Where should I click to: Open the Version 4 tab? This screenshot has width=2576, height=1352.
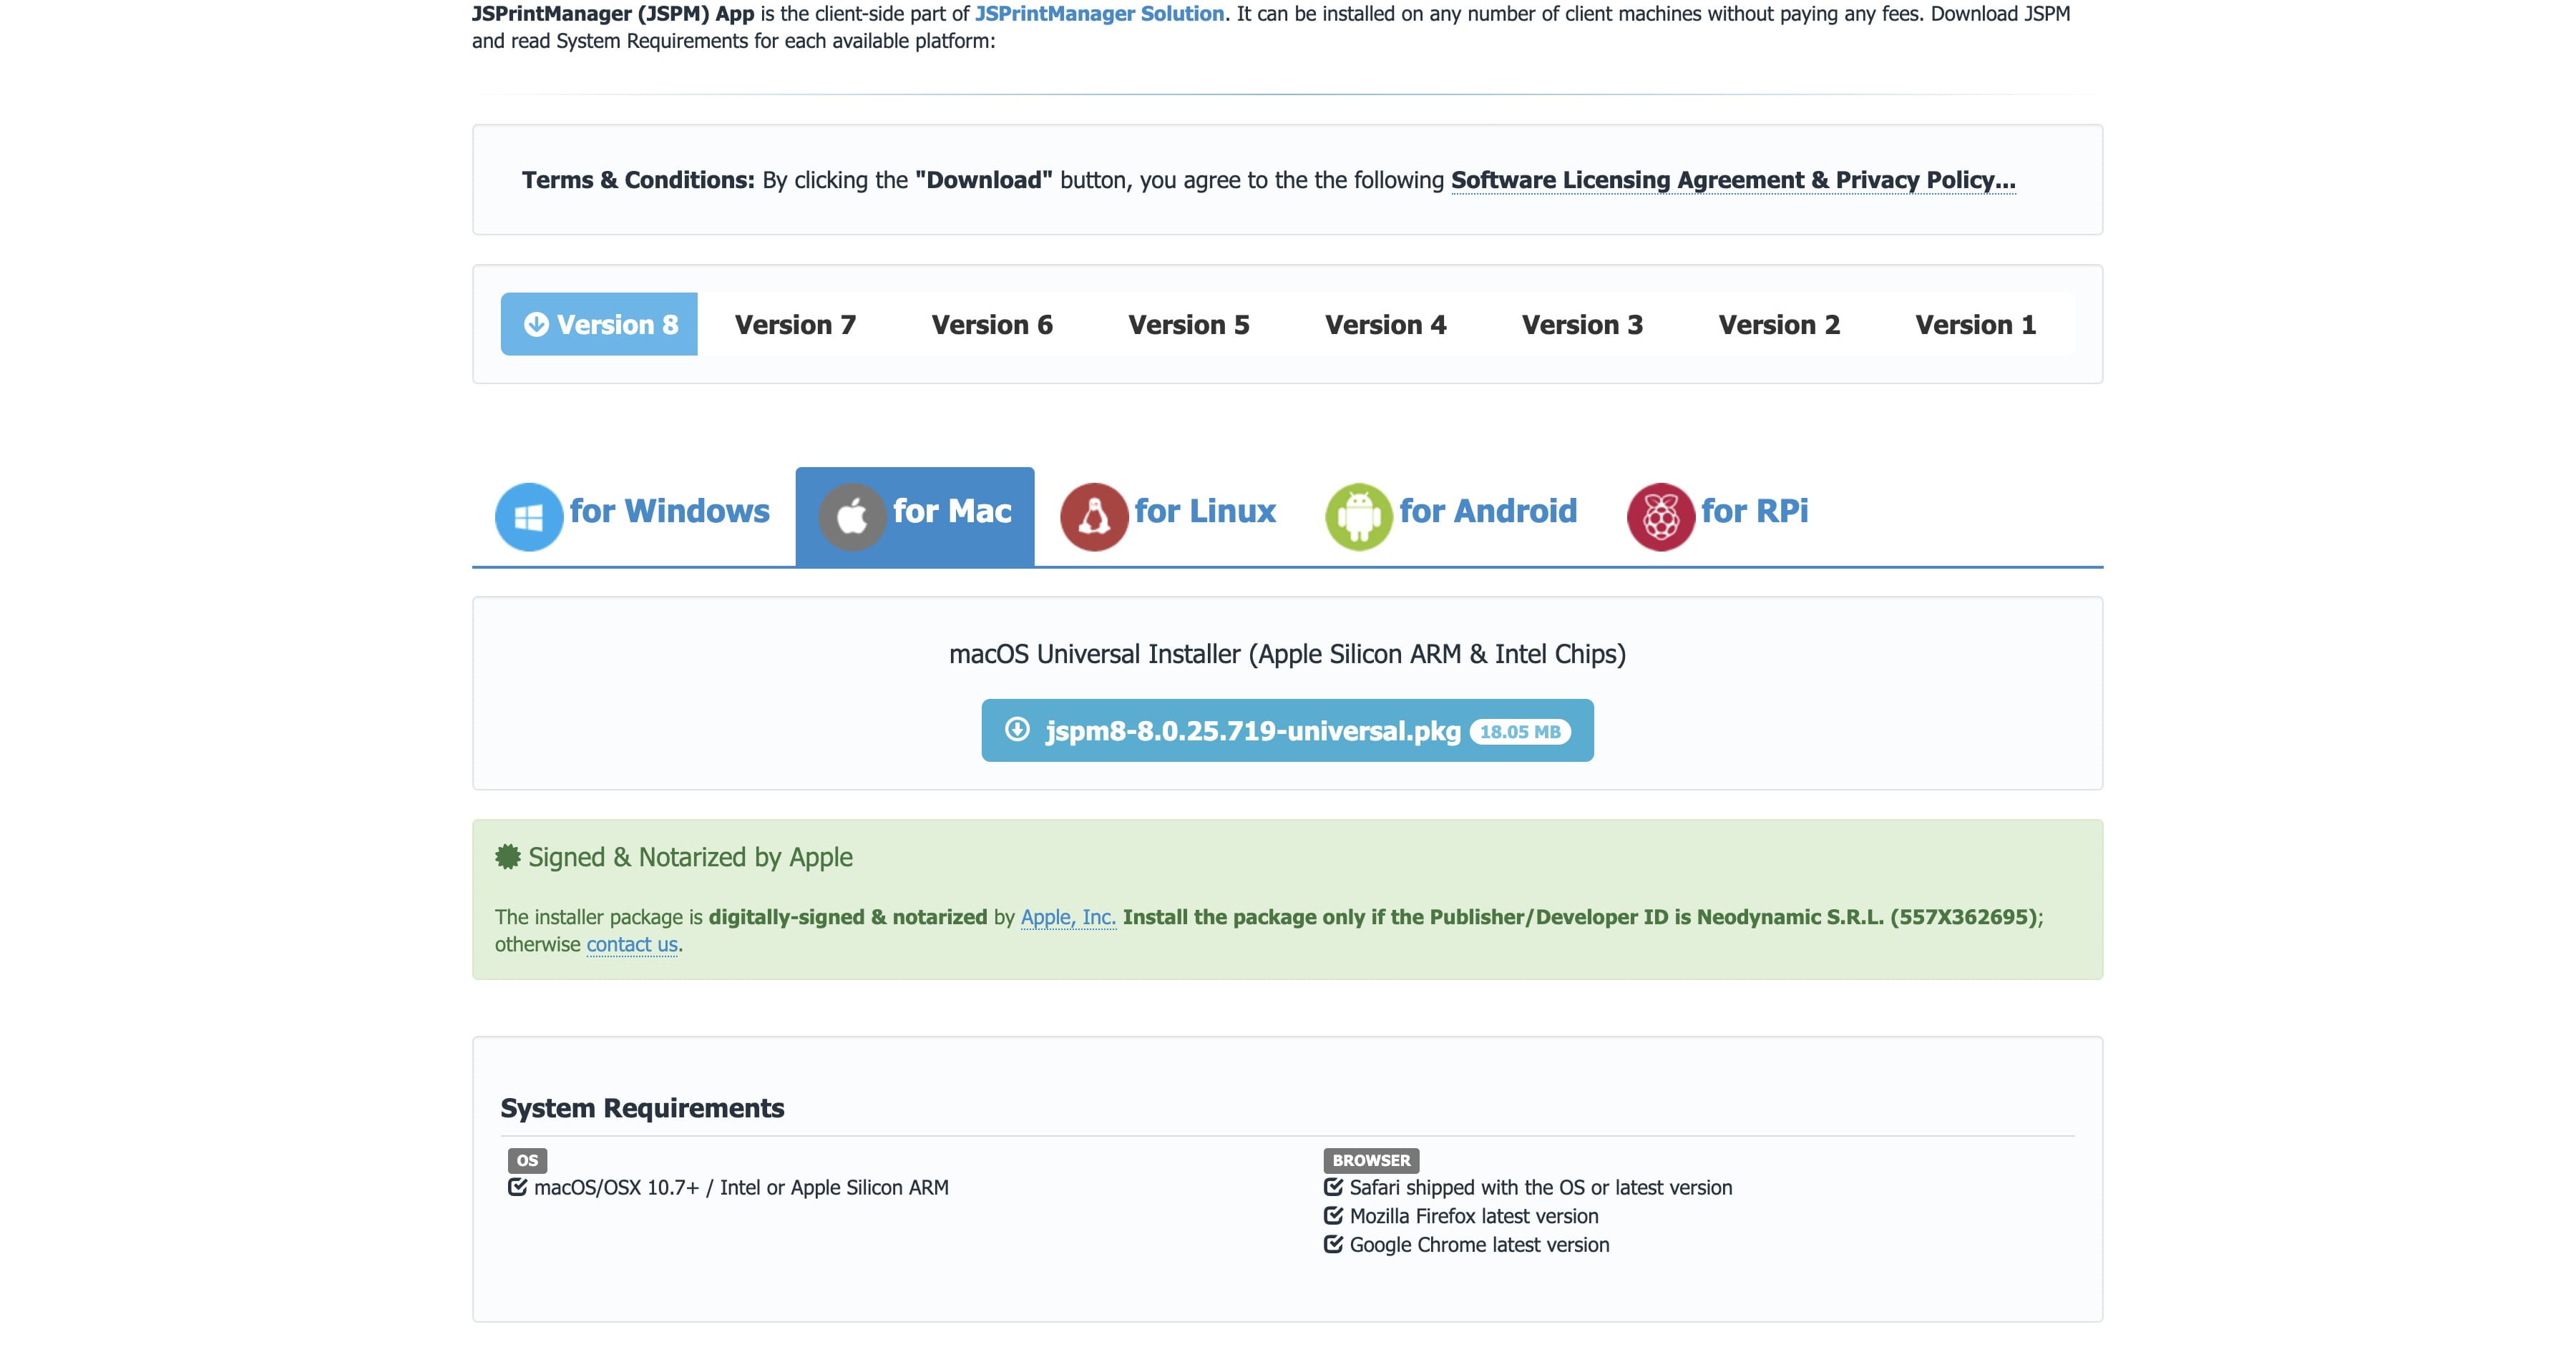1386,324
